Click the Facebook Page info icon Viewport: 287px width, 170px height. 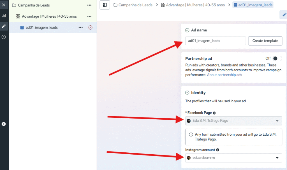coord(214,113)
